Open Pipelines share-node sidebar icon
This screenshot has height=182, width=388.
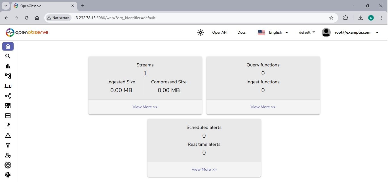click(8, 96)
